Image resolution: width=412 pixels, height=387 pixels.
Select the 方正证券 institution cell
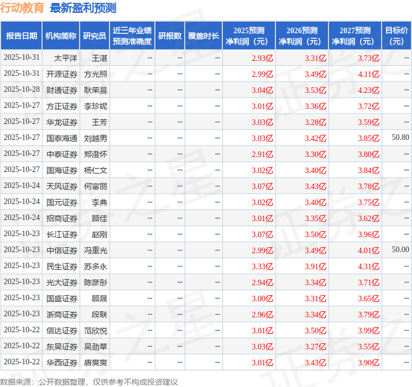click(x=62, y=106)
